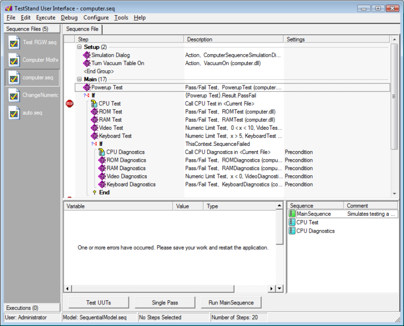Select the CPU Diagnostics icon in sequence list
404x326 pixels.
[292, 231]
